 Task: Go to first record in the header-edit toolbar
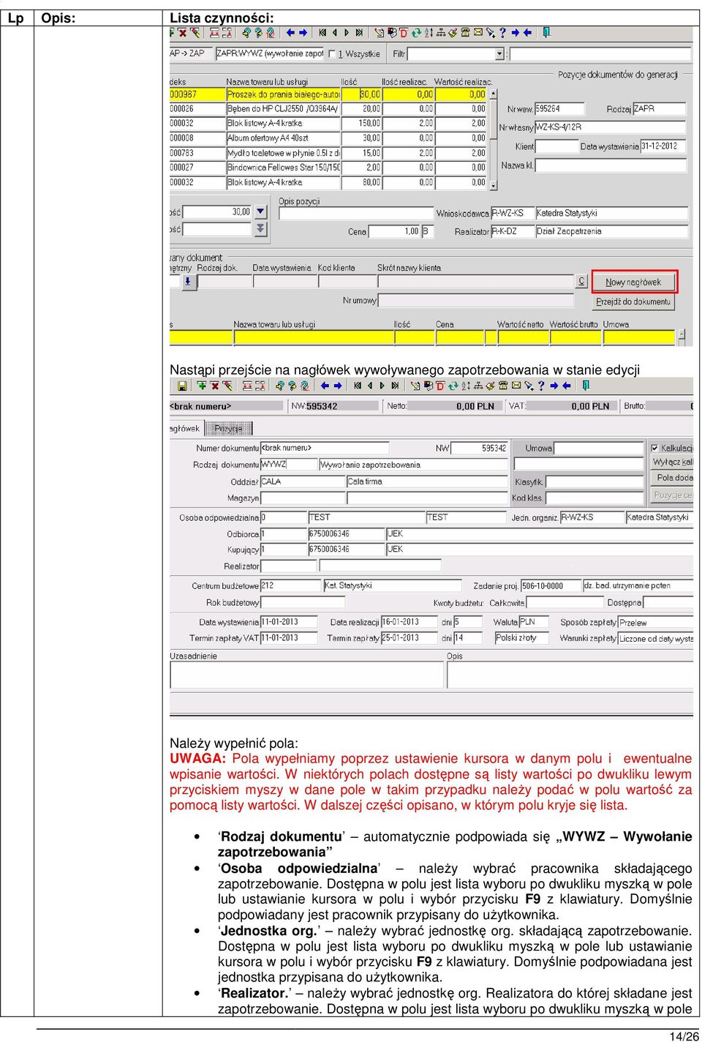point(358,386)
